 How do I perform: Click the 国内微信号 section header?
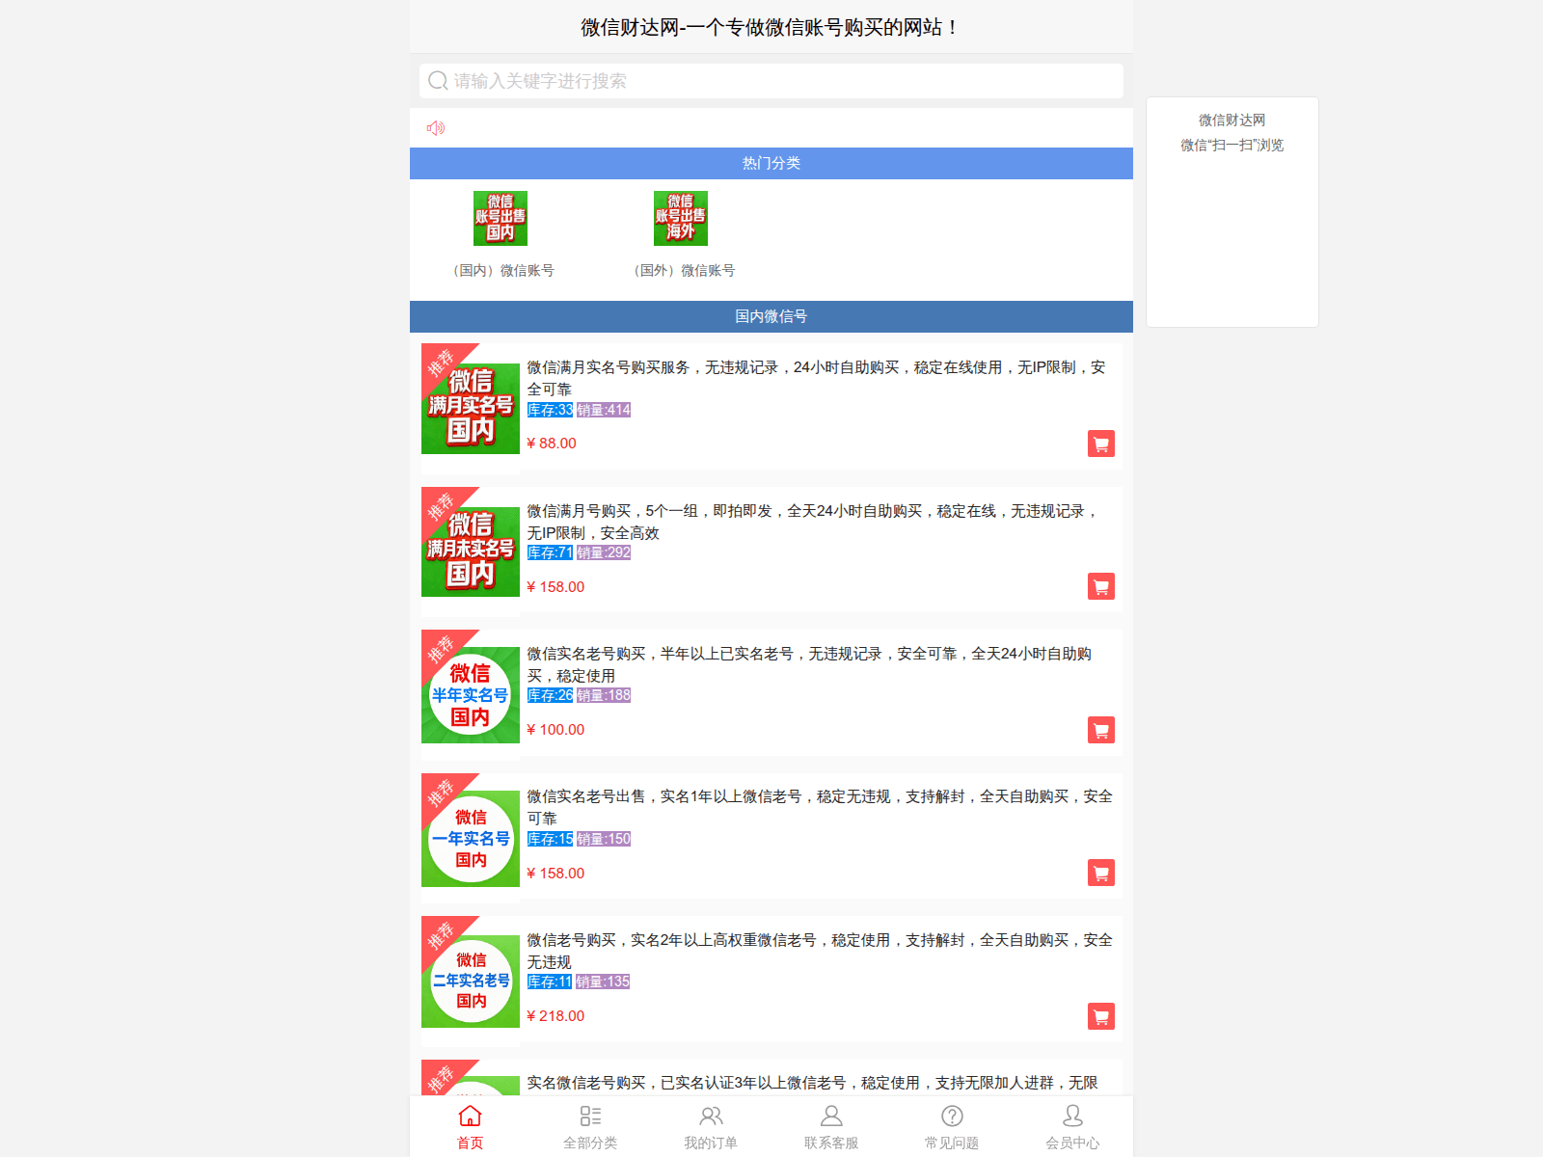[771, 316]
